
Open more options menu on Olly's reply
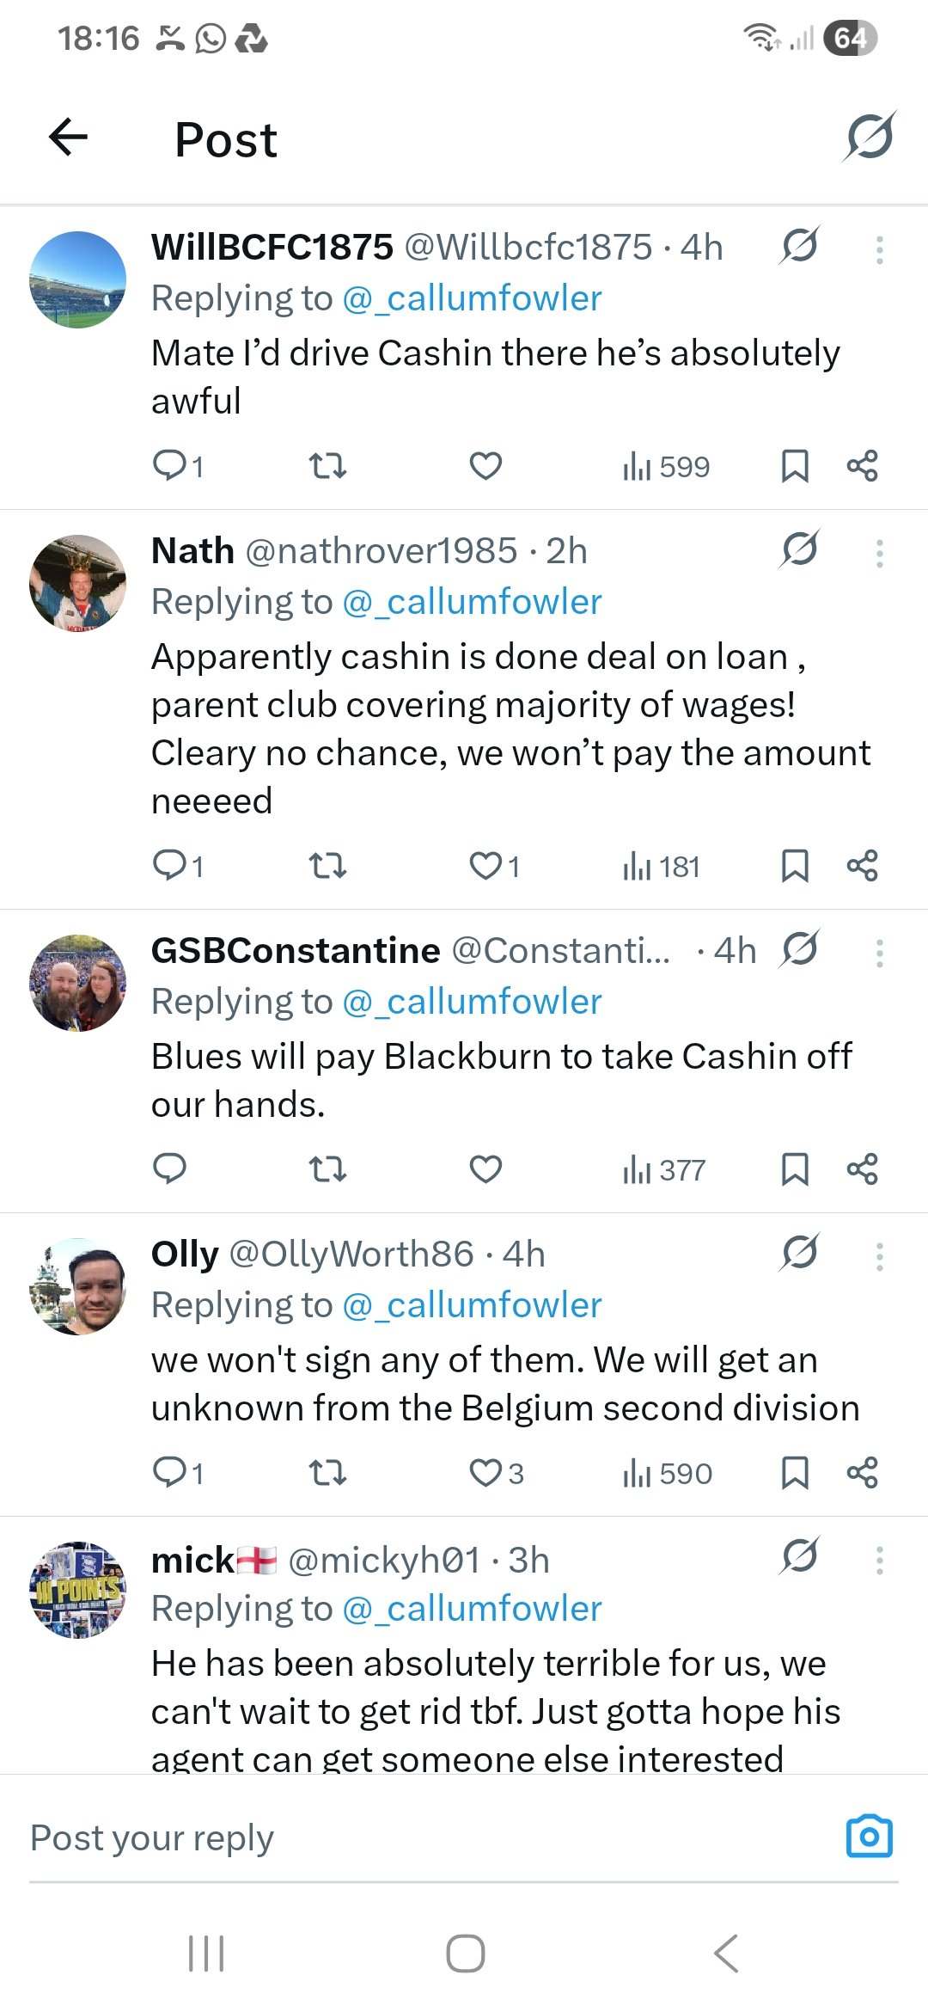[x=879, y=1256]
